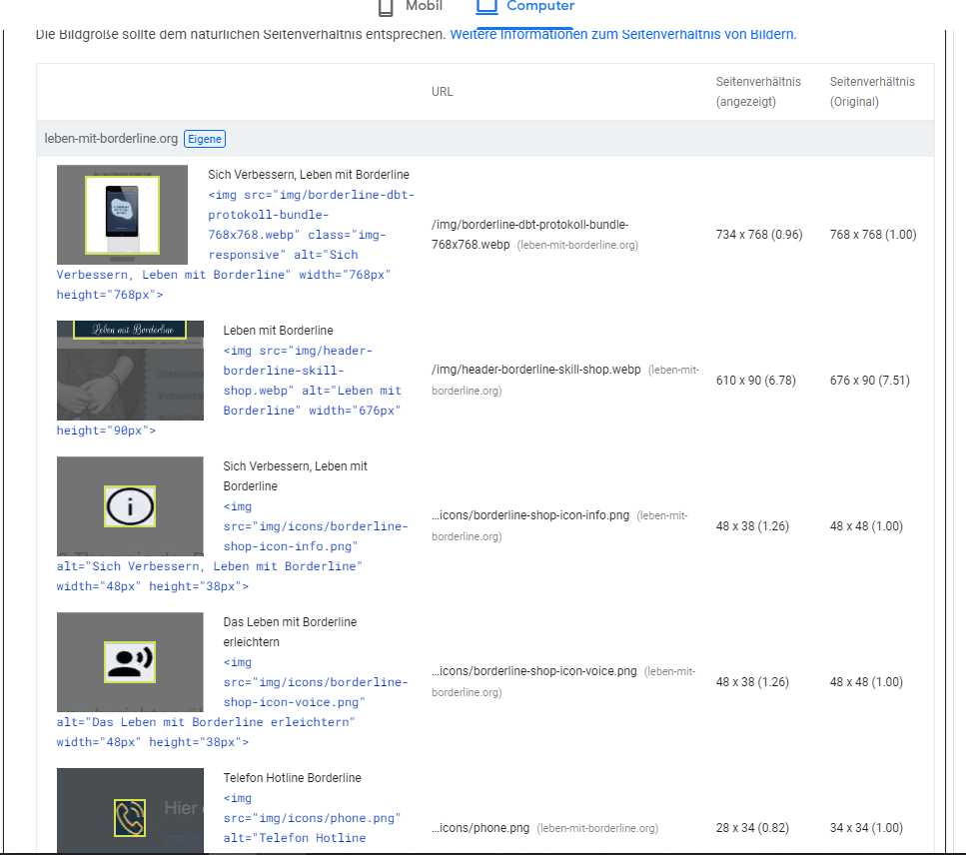Click the icons/phone.png URL

tap(481, 828)
